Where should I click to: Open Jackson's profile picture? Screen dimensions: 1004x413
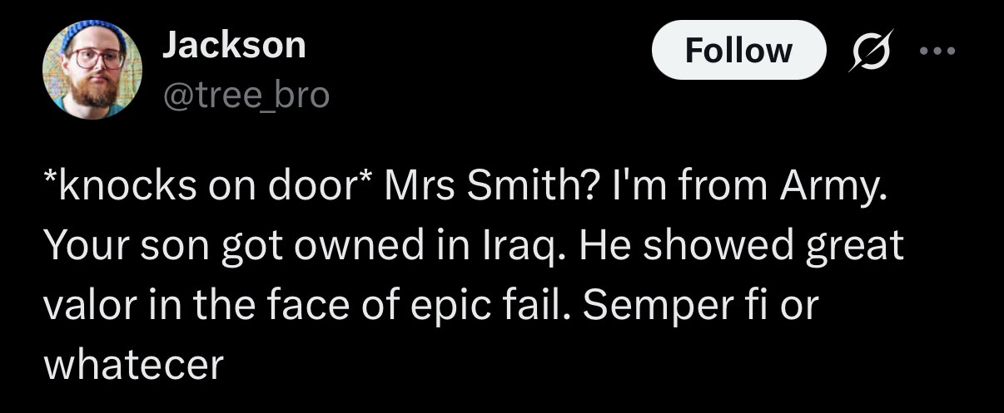pos(92,68)
